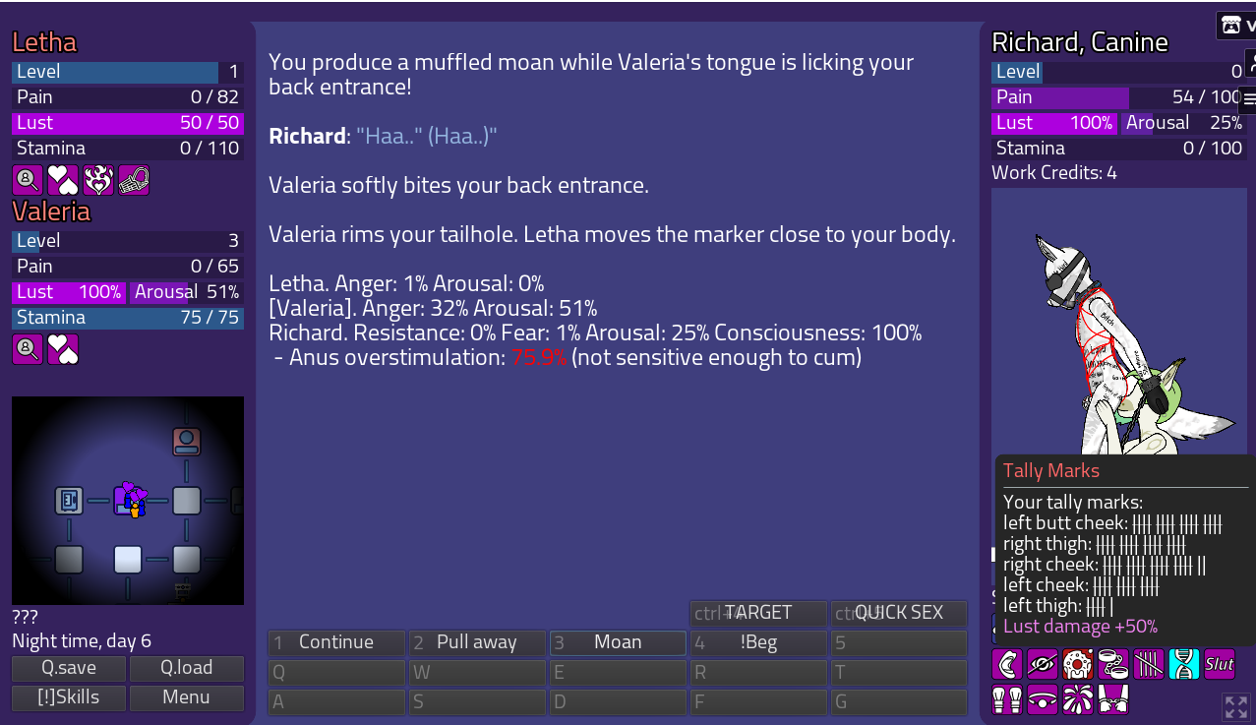Open the Menu button

point(186,697)
